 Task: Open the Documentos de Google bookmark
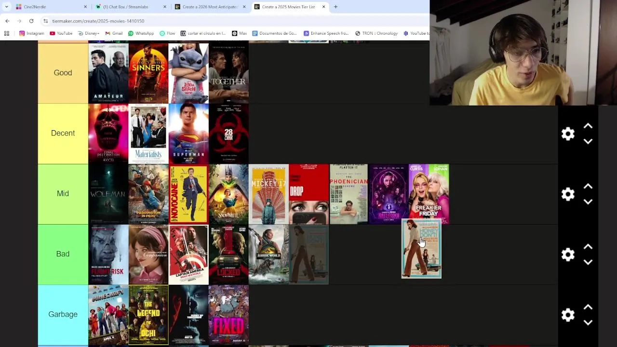[274, 33]
